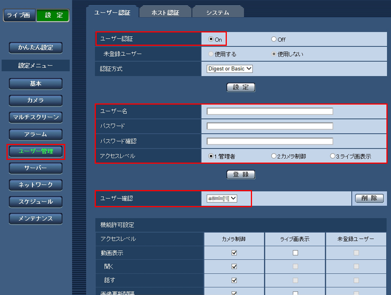Choose the 3.ライブ画表示 access level
Screen dimensions: 391x295
tap(333, 156)
